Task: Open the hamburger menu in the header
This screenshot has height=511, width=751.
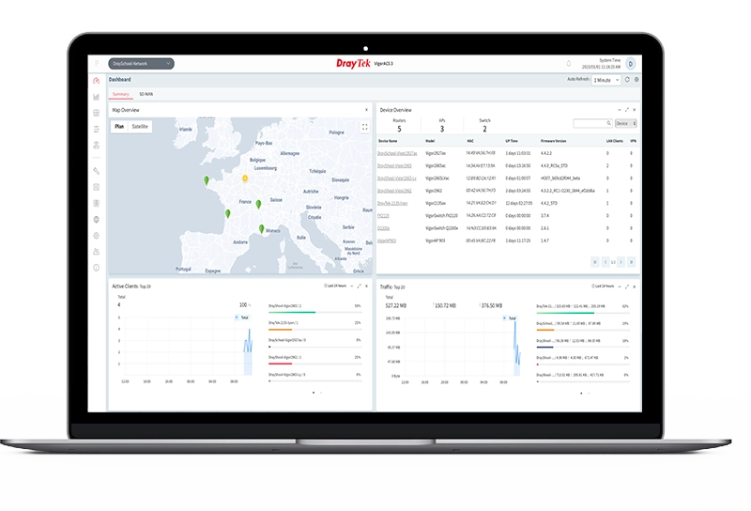Action: tap(97, 63)
